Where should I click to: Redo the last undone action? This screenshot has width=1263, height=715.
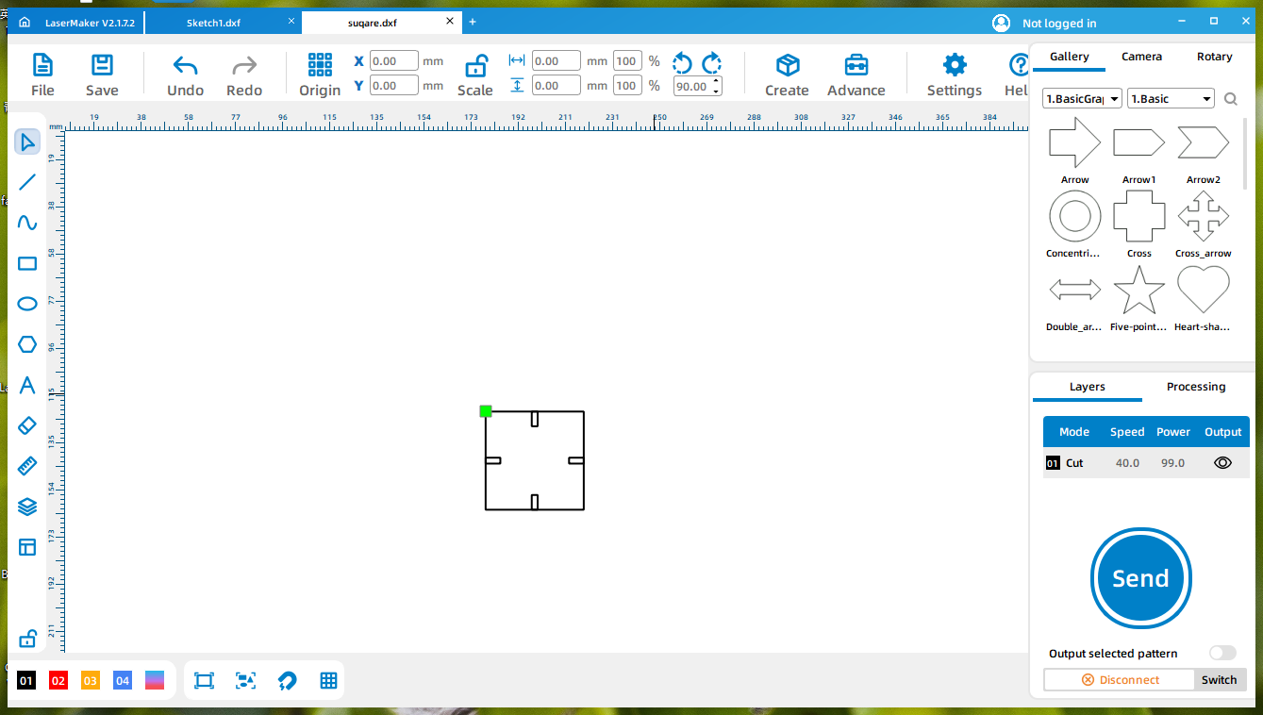click(244, 65)
